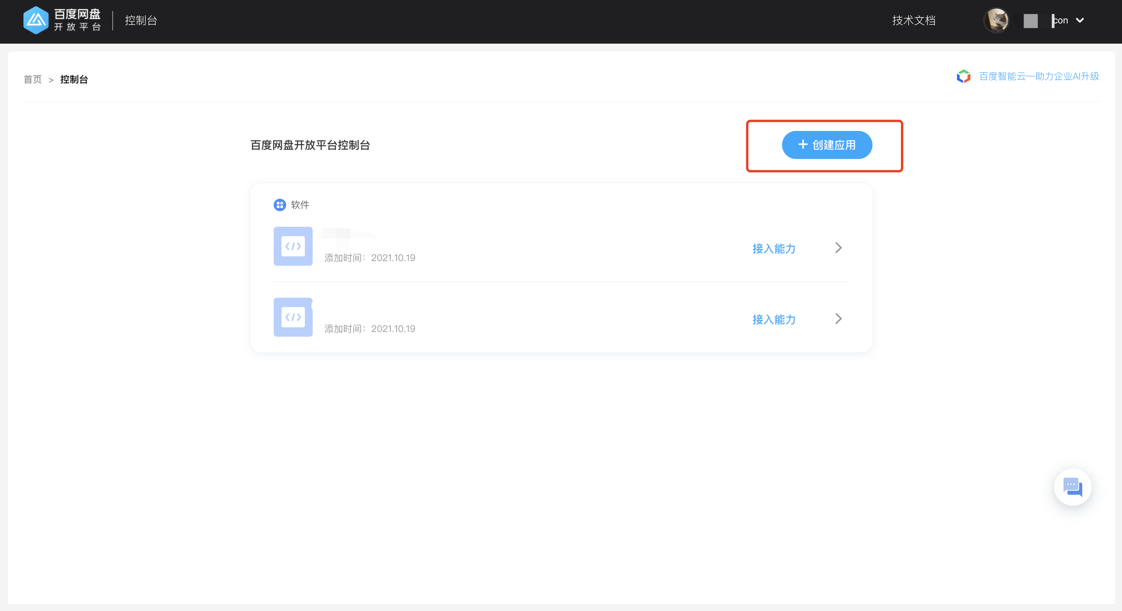Click the 百度网盘开放平台控制台 heading

pyautogui.click(x=310, y=145)
